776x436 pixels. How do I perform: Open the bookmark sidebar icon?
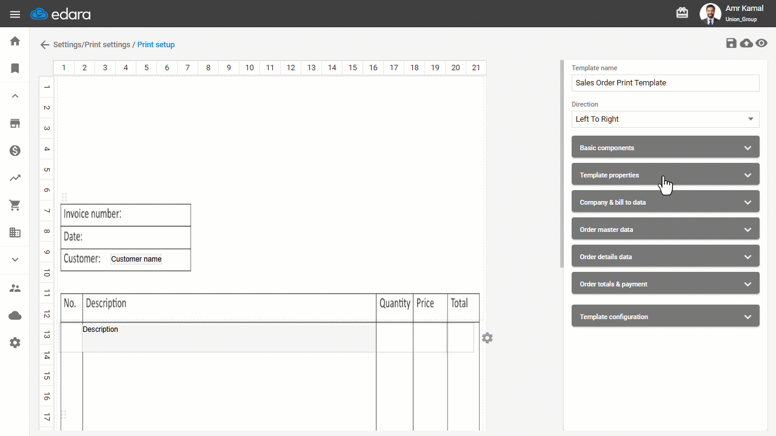coord(15,68)
